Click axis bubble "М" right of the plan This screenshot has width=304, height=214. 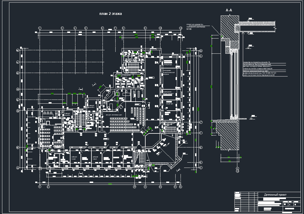pos(201,51)
